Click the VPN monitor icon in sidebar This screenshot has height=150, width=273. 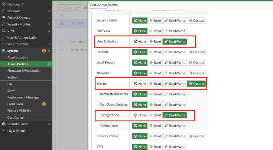pyautogui.click(x=4, y=31)
